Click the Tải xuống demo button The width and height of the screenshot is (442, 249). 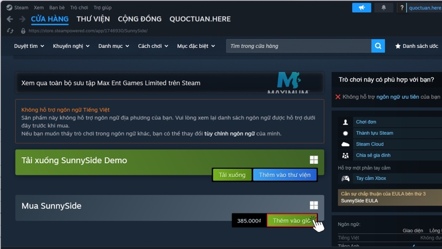coord(232,175)
